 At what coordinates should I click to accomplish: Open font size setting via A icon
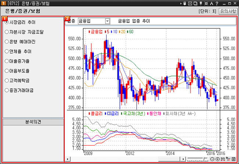tap(211, 3)
